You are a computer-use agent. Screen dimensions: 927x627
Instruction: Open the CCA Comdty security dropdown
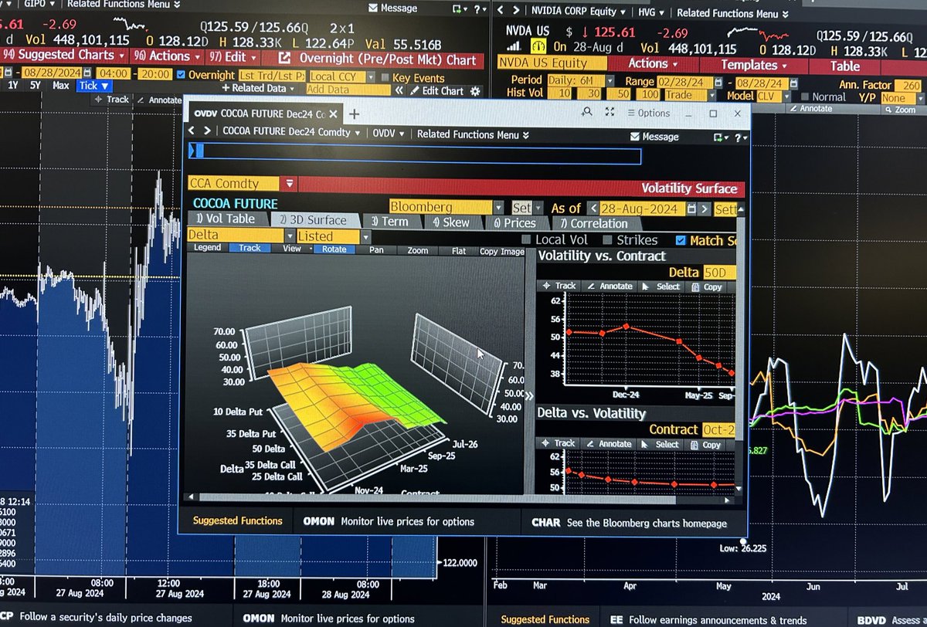point(290,183)
